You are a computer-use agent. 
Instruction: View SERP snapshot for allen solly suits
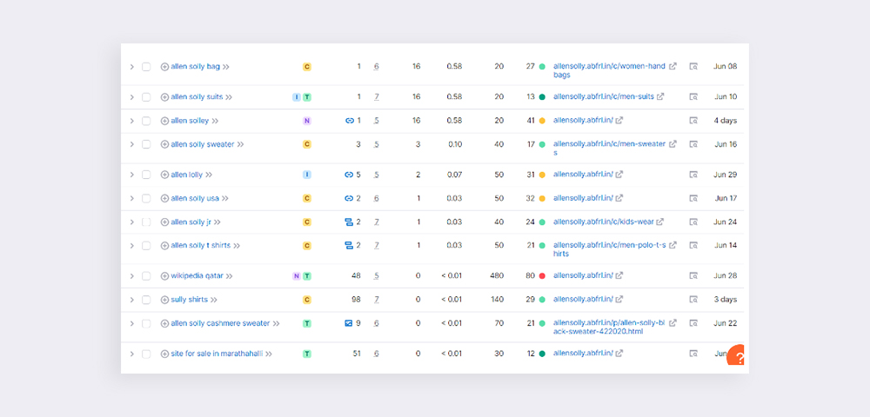coord(693,97)
